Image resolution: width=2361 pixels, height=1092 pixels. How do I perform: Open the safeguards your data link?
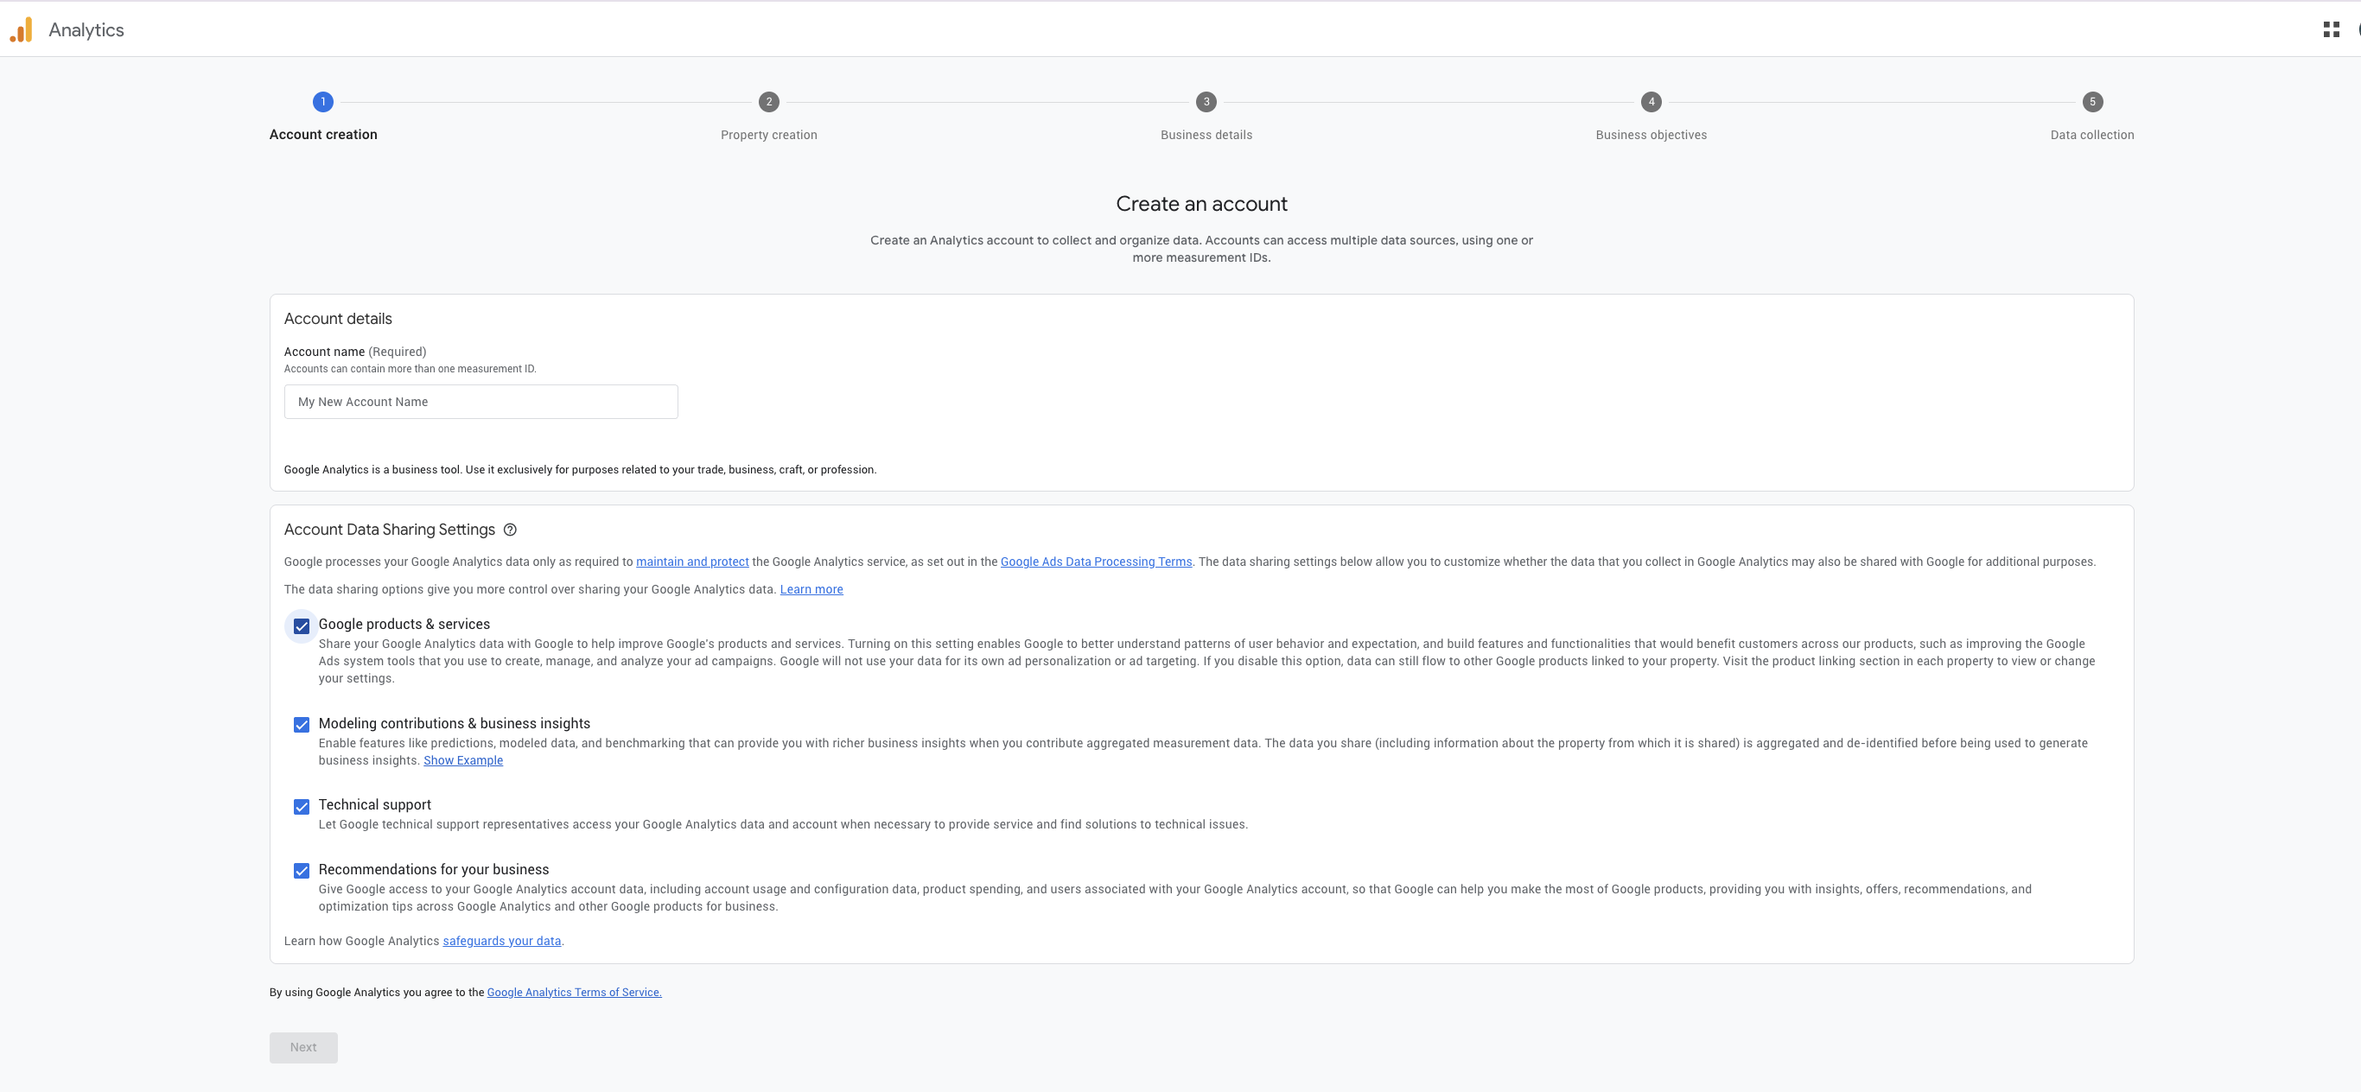(501, 941)
